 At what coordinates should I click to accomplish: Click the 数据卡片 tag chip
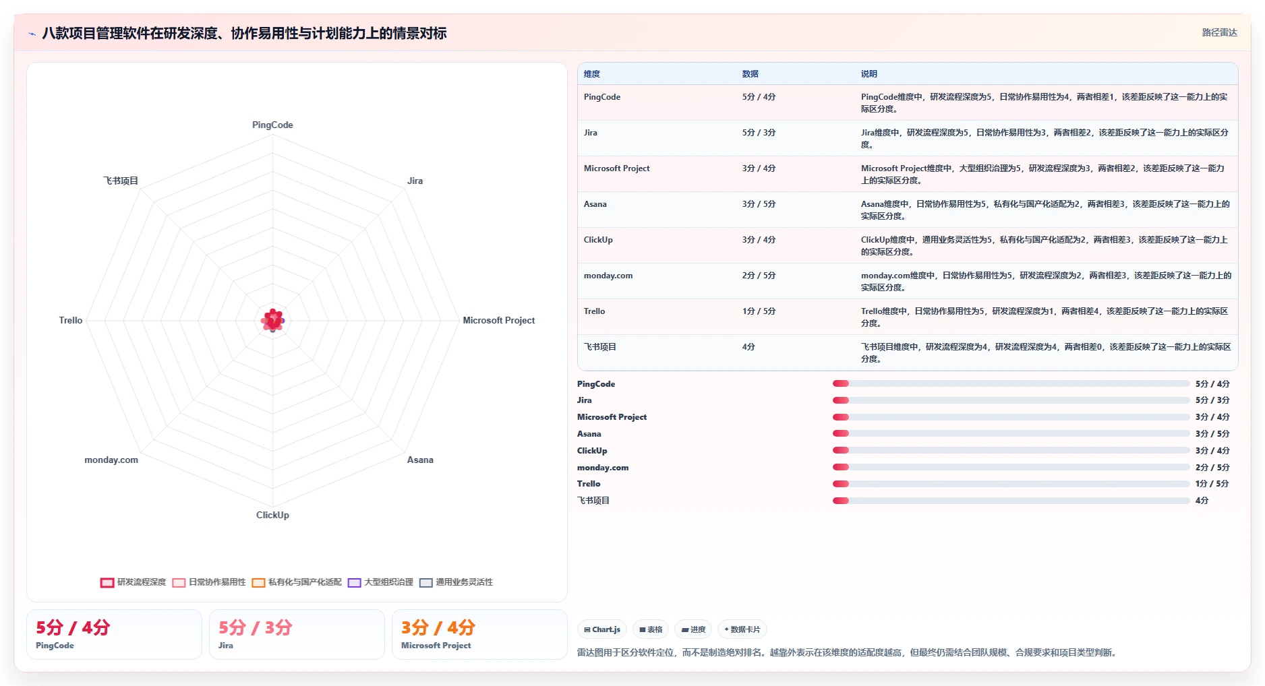click(x=742, y=629)
